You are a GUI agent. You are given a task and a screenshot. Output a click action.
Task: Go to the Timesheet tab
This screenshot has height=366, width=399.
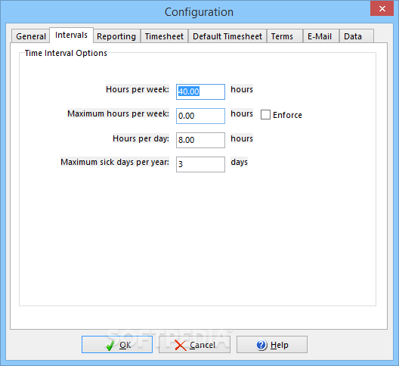pyautogui.click(x=164, y=36)
